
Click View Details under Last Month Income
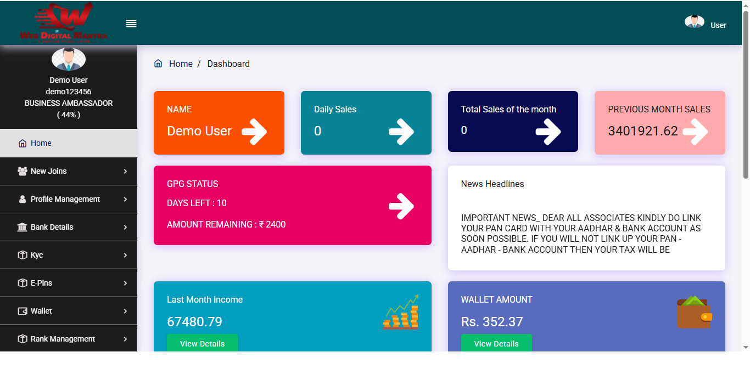coord(202,343)
